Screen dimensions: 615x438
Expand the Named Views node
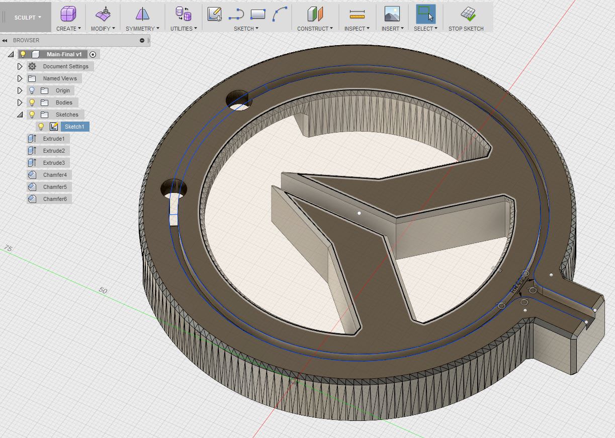(20, 78)
